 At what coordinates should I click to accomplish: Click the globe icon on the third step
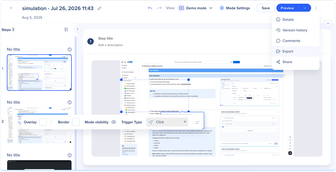coord(70,155)
